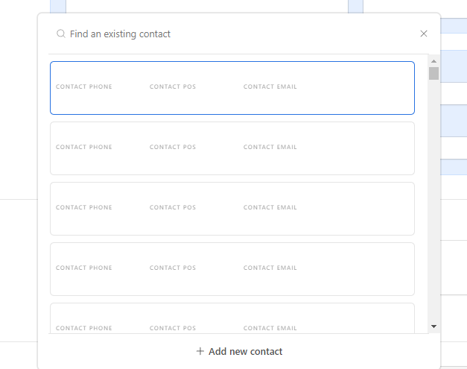Click the Add new contact button
Viewport: 467px width, 369px height.
[239, 351]
